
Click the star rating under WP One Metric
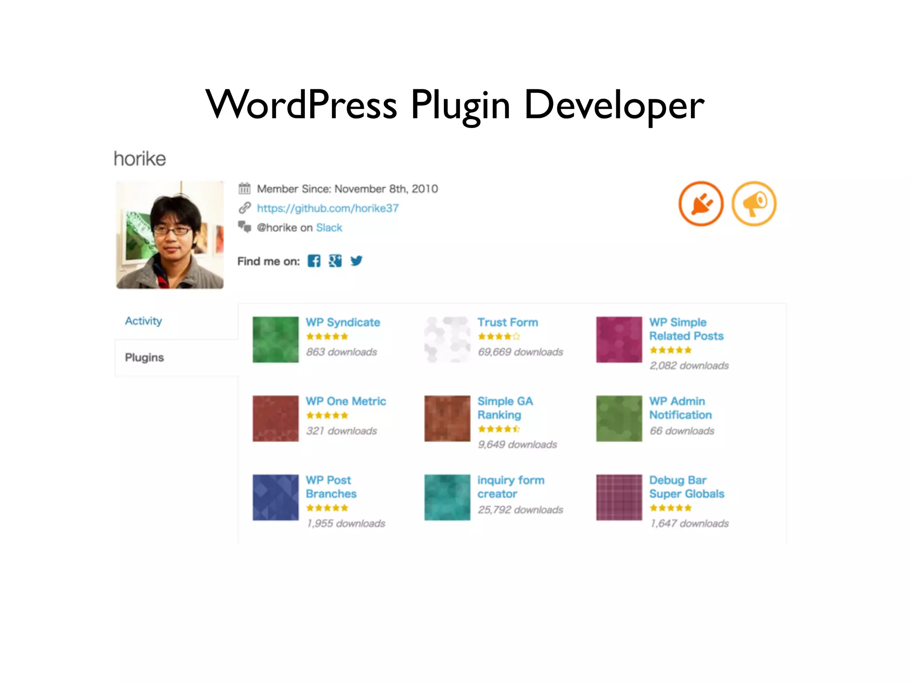[x=327, y=415]
